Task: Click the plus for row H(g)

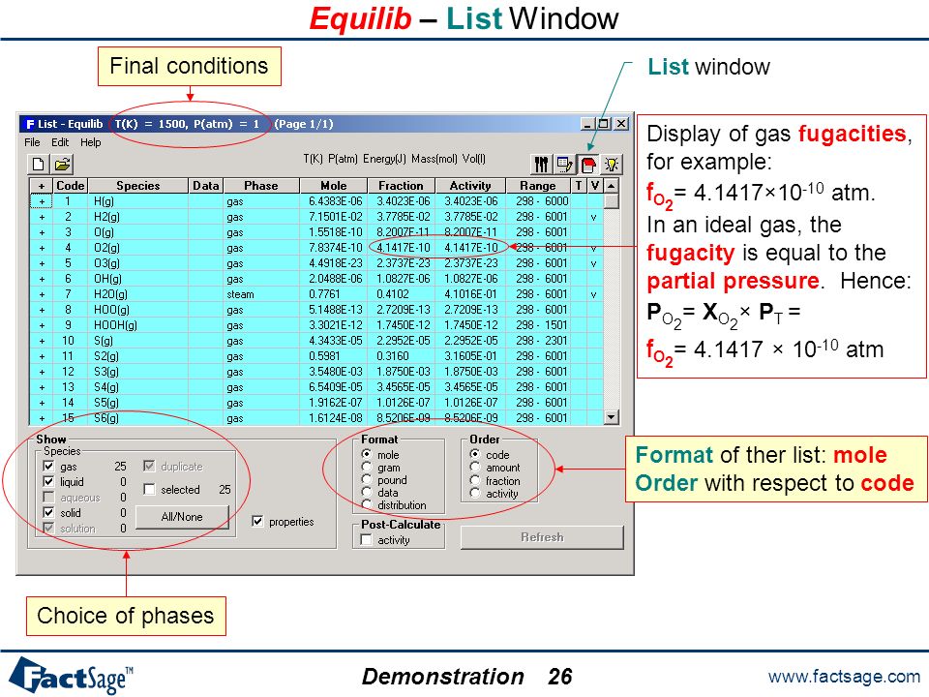Action: tap(42, 201)
